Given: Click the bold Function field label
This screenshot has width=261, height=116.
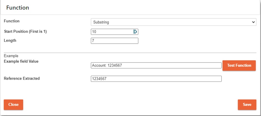Looking at the screenshot, I should (x=12, y=21).
